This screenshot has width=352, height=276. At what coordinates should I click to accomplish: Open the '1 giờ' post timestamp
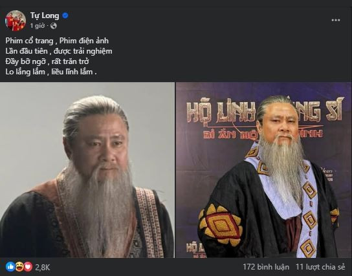(x=37, y=26)
